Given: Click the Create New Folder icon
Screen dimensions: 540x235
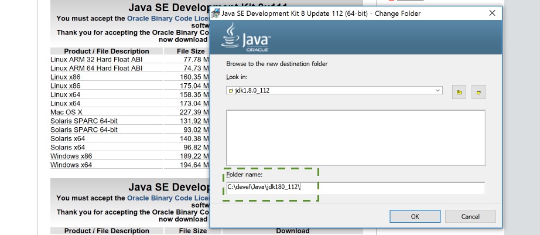Looking at the screenshot, I should point(479,92).
